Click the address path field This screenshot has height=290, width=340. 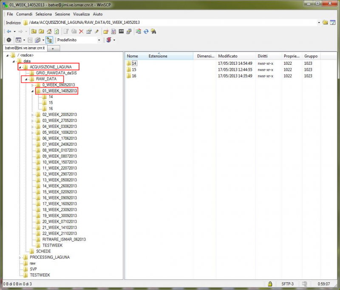[173, 23]
